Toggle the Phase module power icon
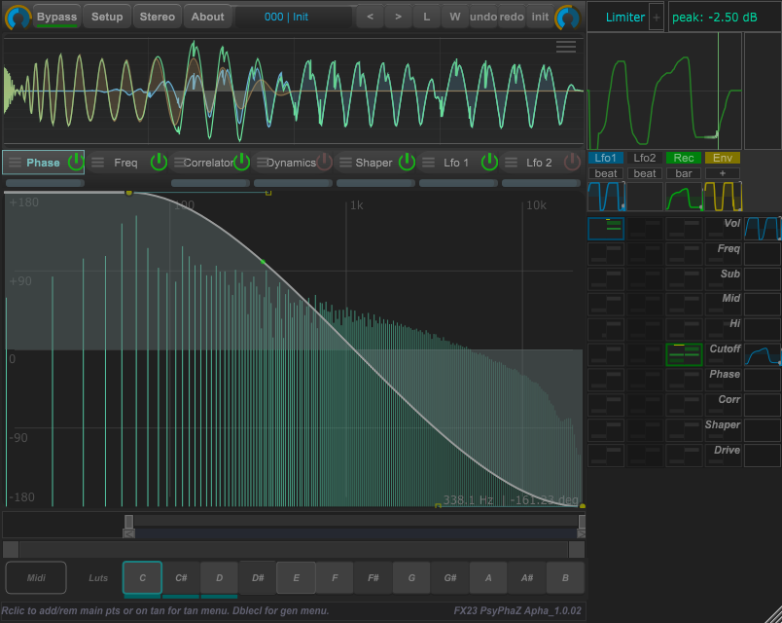The image size is (782, 623). tap(76, 163)
